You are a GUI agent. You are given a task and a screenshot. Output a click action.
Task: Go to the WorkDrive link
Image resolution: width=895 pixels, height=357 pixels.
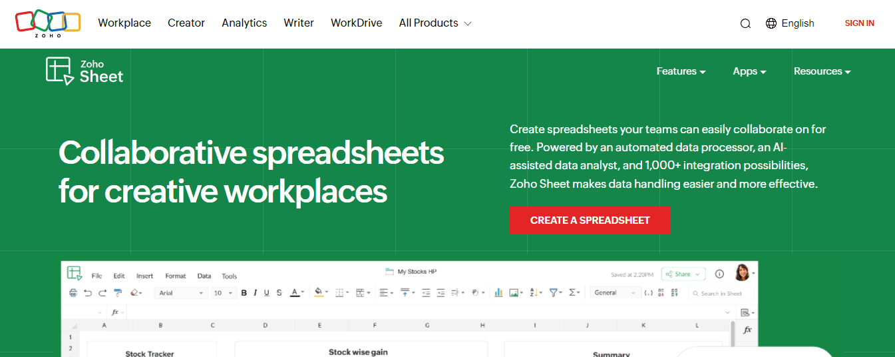pyautogui.click(x=357, y=23)
